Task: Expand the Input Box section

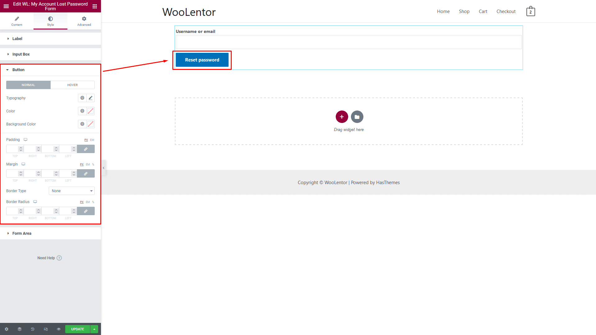Action: [x=21, y=54]
